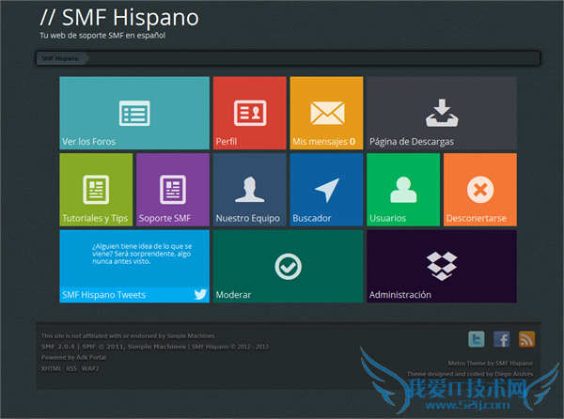This screenshot has width=564, height=419.
Task: Open the Soporte SMF label
Action: pyautogui.click(x=164, y=218)
